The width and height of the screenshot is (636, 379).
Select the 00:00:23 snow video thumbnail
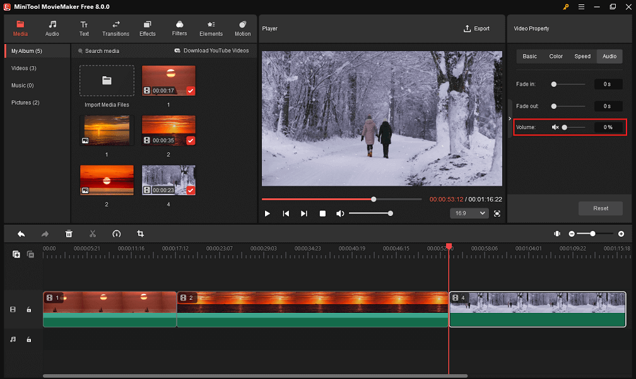(x=168, y=180)
